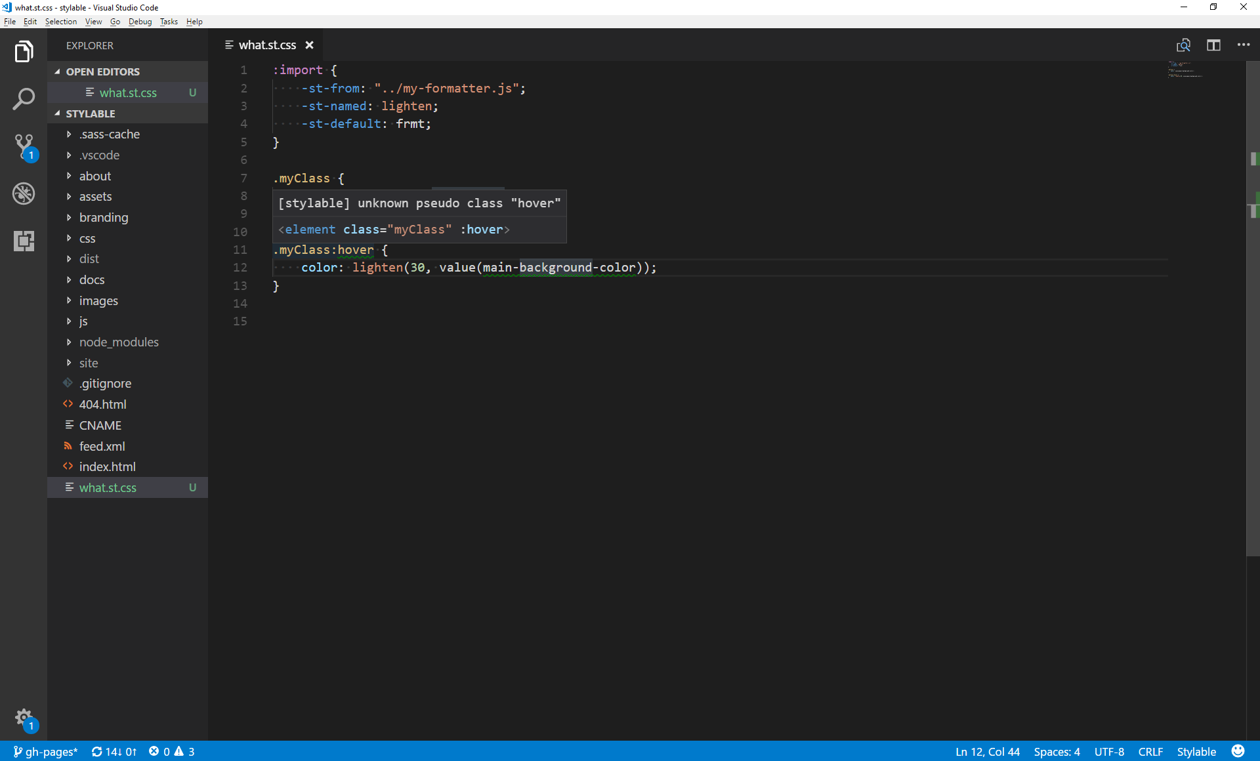Click the open changes icon in editor toolbar
This screenshot has width=1260, height=761.
point(1183,45)
